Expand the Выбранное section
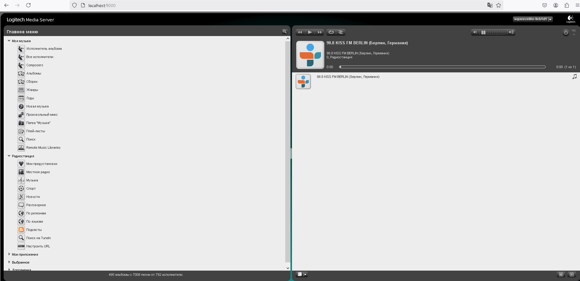The height and width of the screenshot is (281, 580). point(9,262)
